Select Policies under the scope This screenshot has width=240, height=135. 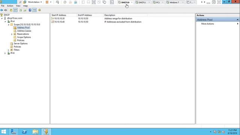pos(21,40)
